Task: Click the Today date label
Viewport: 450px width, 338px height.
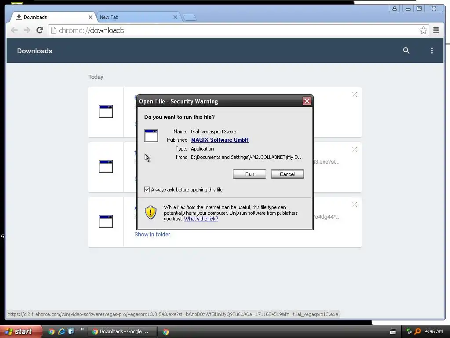Action: click(96, 77)
